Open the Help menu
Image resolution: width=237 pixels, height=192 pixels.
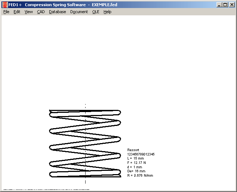(107, 12)
